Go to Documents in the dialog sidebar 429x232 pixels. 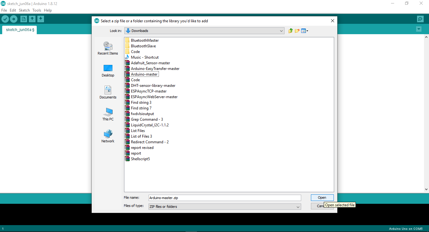click(108, 92)
